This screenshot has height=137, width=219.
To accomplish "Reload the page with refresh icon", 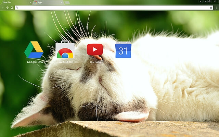I will click(x=12, y=8).
